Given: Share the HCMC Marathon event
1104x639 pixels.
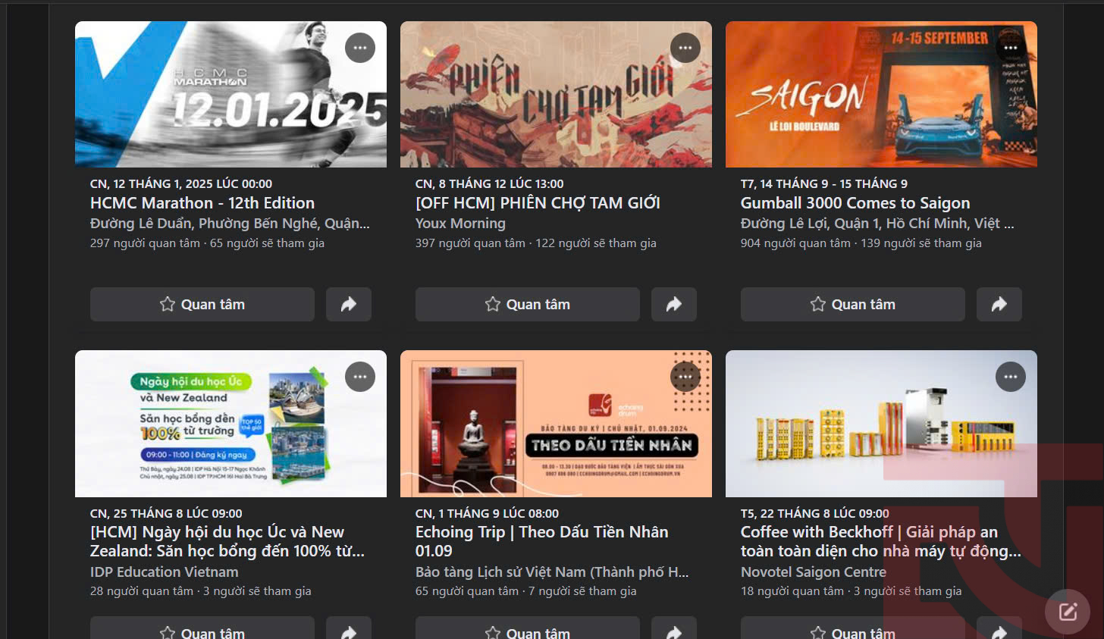Looking at the screenshot, I should tap(349, 304).
